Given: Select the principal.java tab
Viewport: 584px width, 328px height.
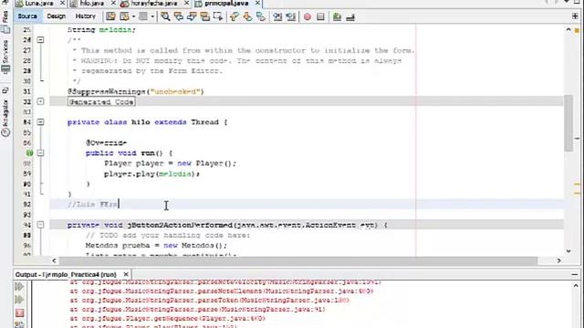Looking at the screenshot, I should 226,4.
